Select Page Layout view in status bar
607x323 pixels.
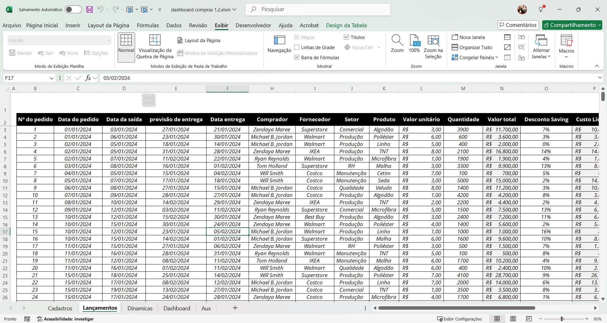pos(513,319)
